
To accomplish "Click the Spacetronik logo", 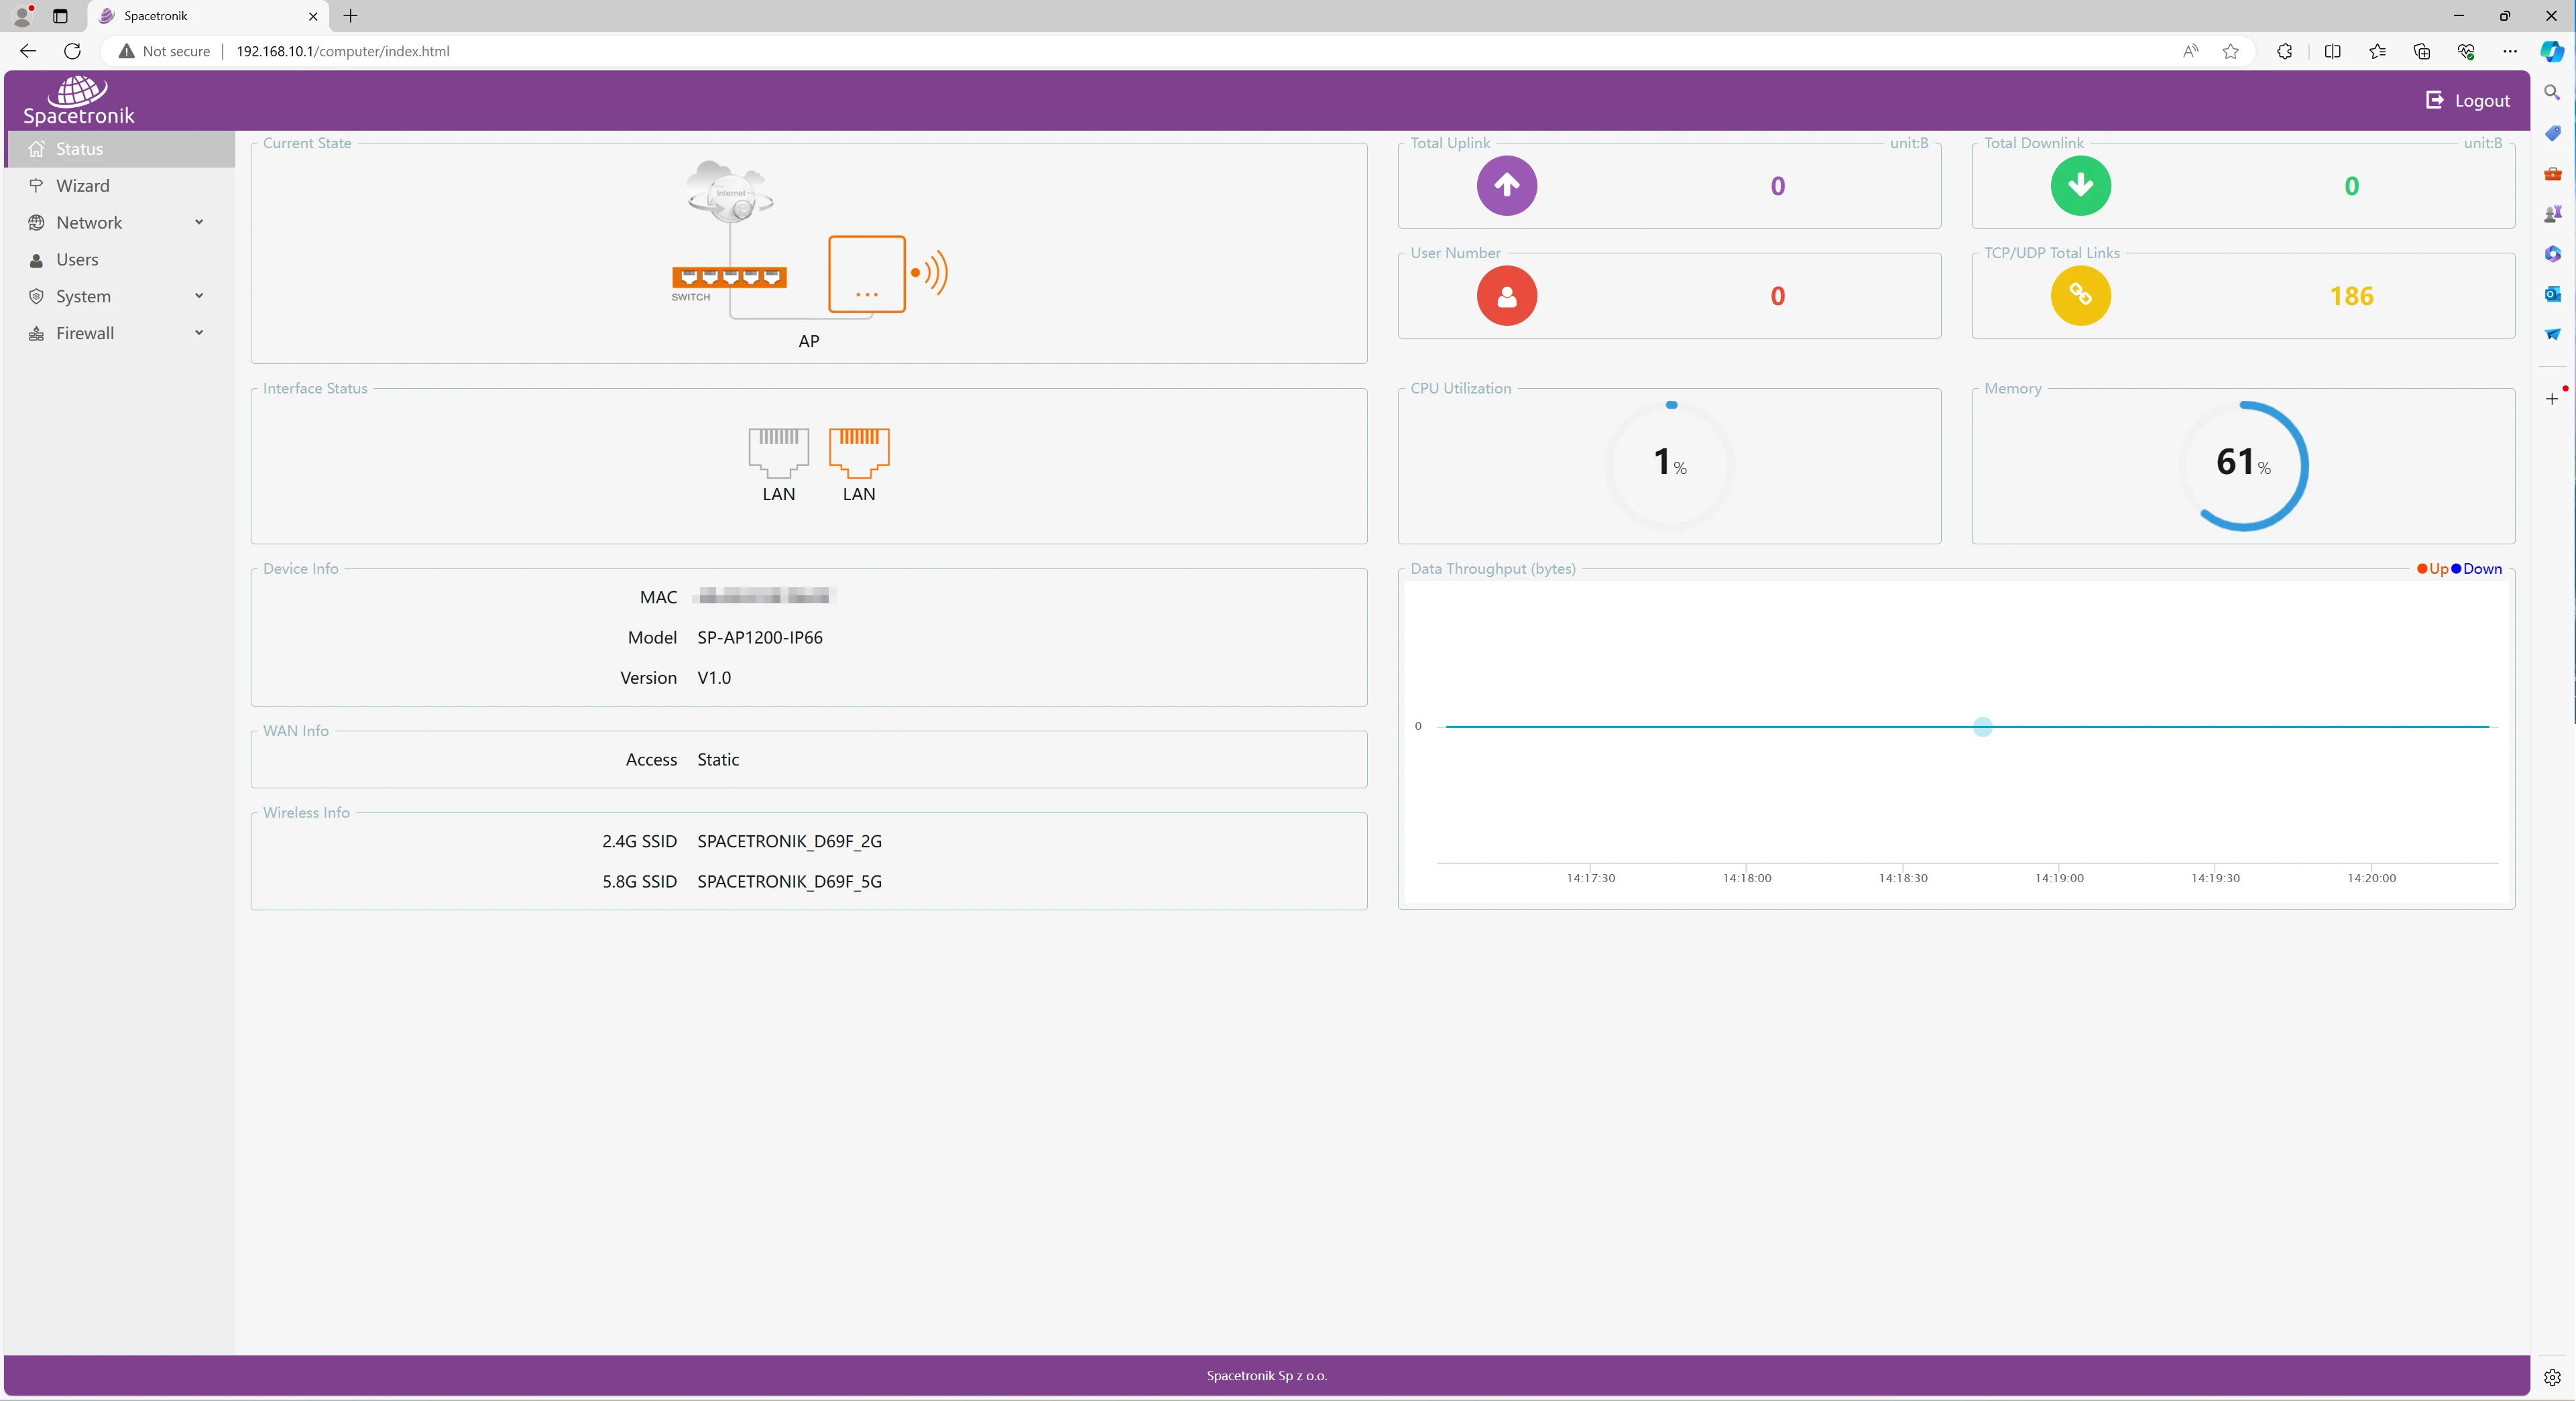I will [x=78, y=101].
